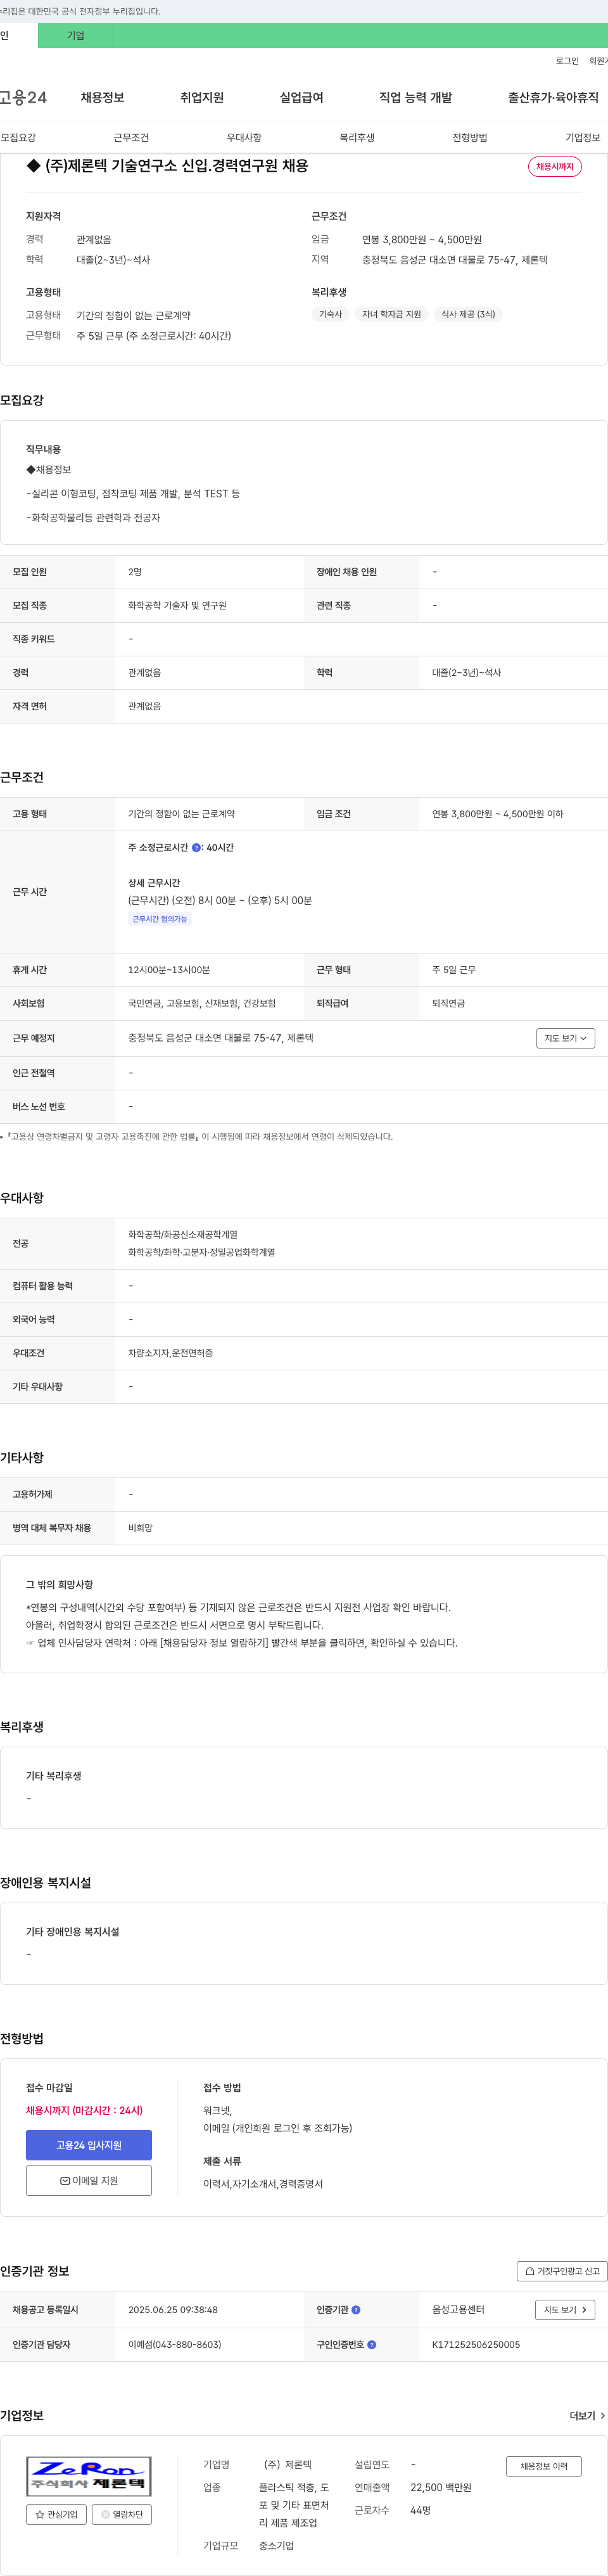Select the contact 이예성(043-880-8603)
The image size is (608, 2576).
tap(175, 2344)
